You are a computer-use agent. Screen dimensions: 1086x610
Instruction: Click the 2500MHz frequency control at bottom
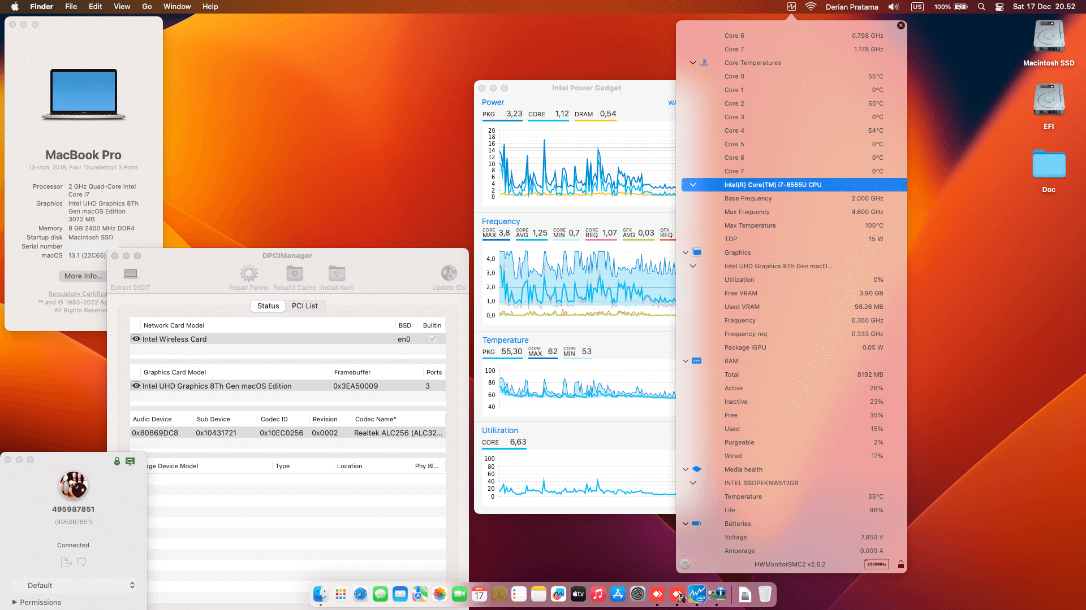876,564
